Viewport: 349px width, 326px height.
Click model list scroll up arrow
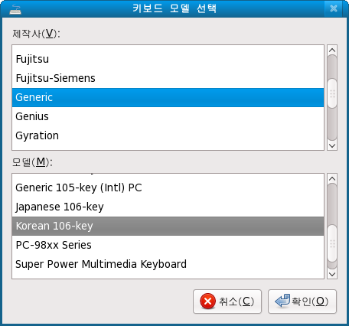pos(332,178)
